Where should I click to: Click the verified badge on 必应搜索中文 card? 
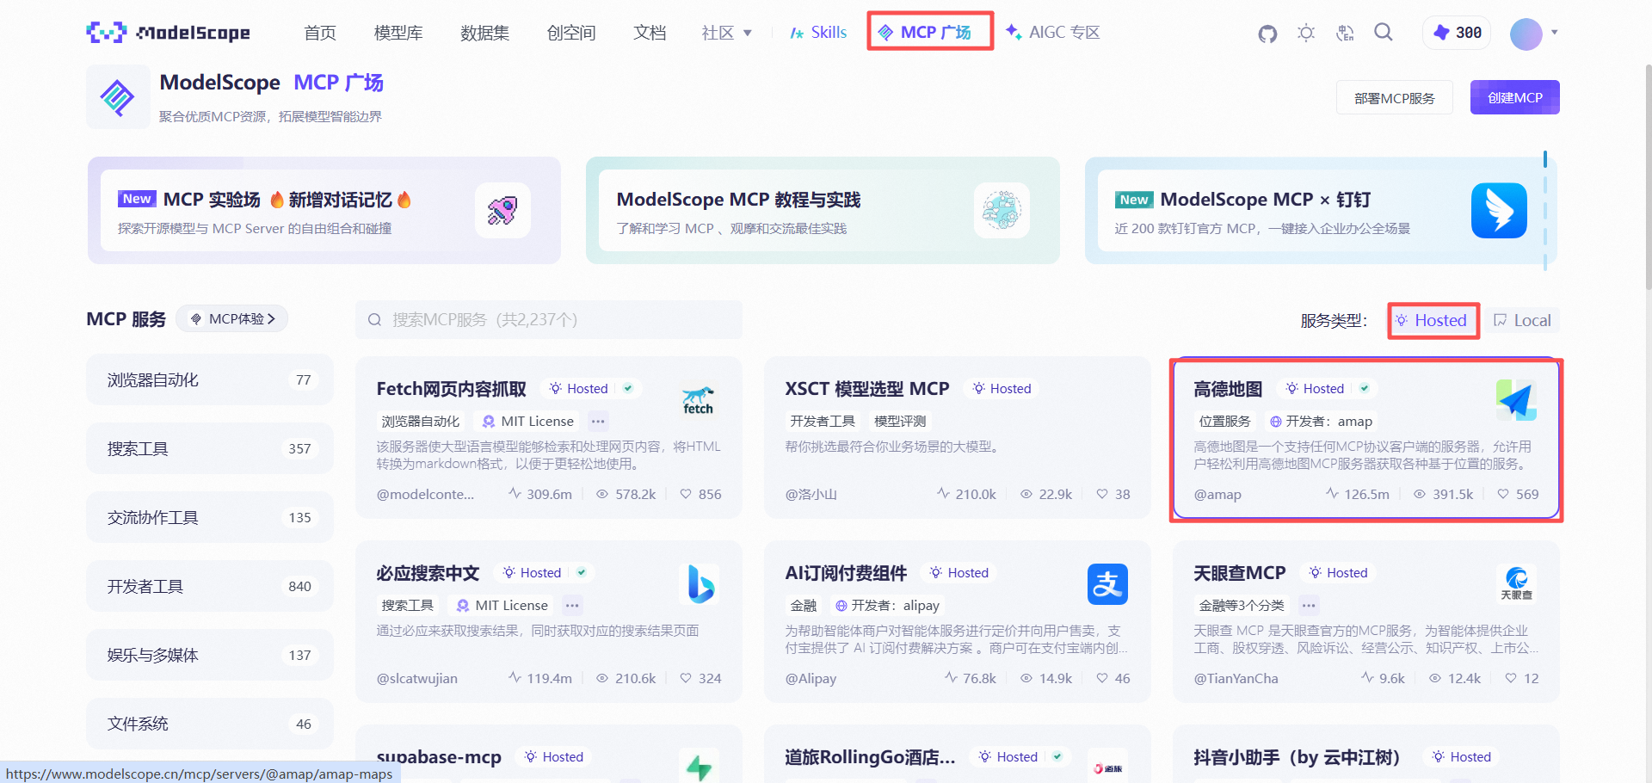pyautogui.click(x=582, y=573)
